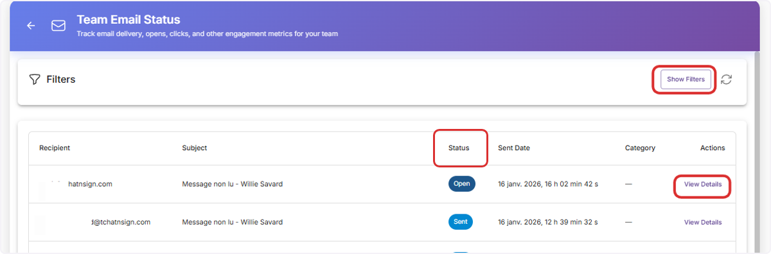The height and width of the screenshot is (254, 771).
Task: Click the Category column header
Action: click(x=640, y=148)
